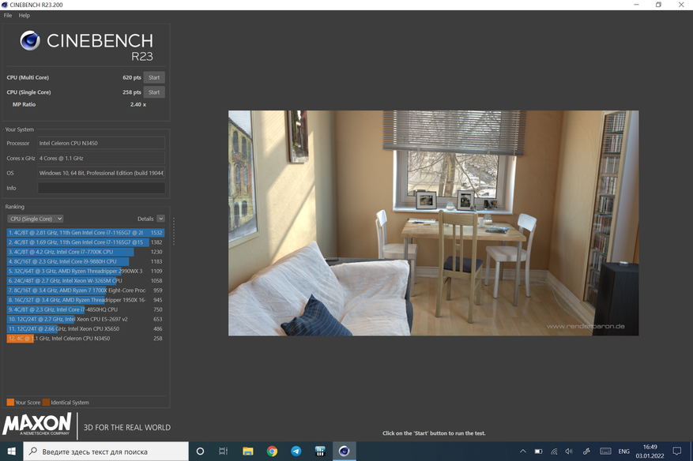
Task: Expand the ranking Details dropdown arrow
Action: pos(161,219)
